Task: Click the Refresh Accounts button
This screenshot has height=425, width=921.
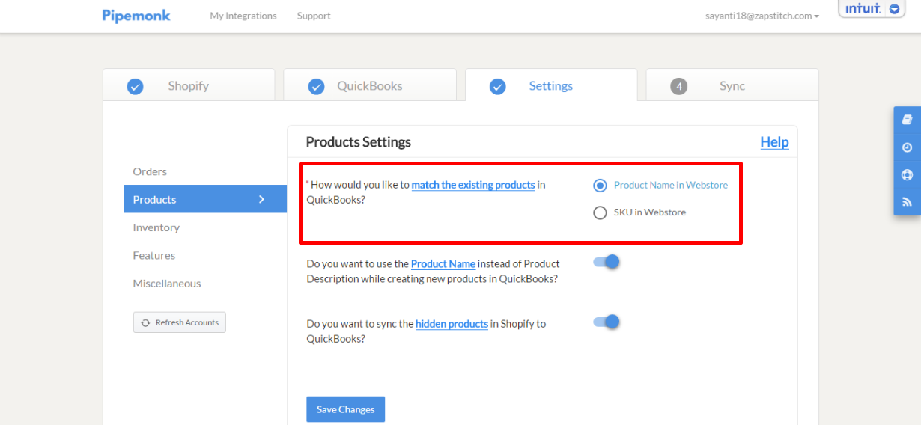Action: click(x=180, y=322)
